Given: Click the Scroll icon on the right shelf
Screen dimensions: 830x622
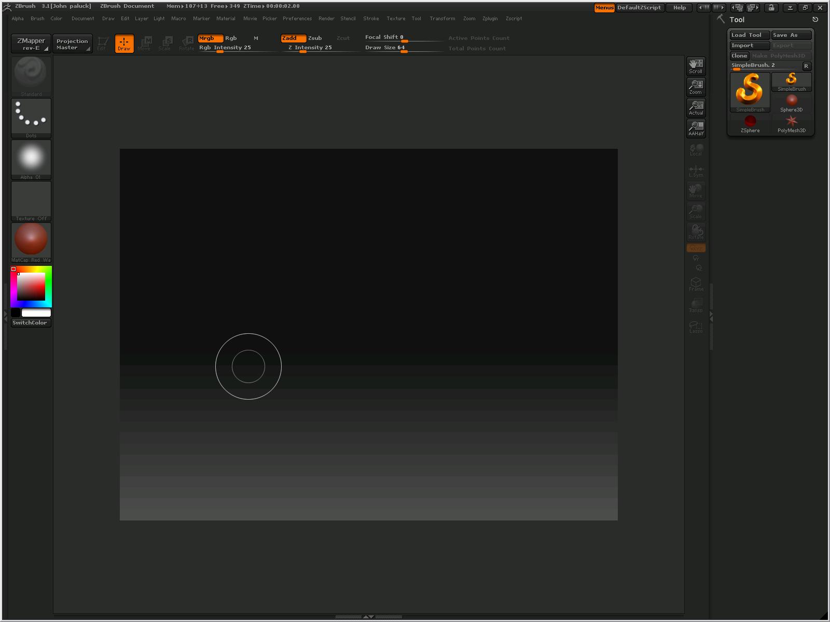Looking at the screenshot, I should (x=696, y=66).
